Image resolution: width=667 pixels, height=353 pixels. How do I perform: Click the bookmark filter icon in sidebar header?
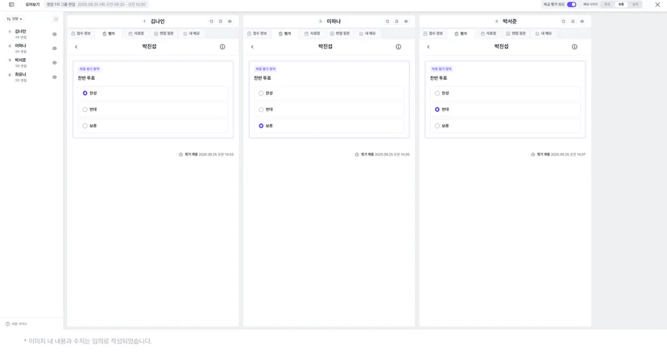coord(56,19)
